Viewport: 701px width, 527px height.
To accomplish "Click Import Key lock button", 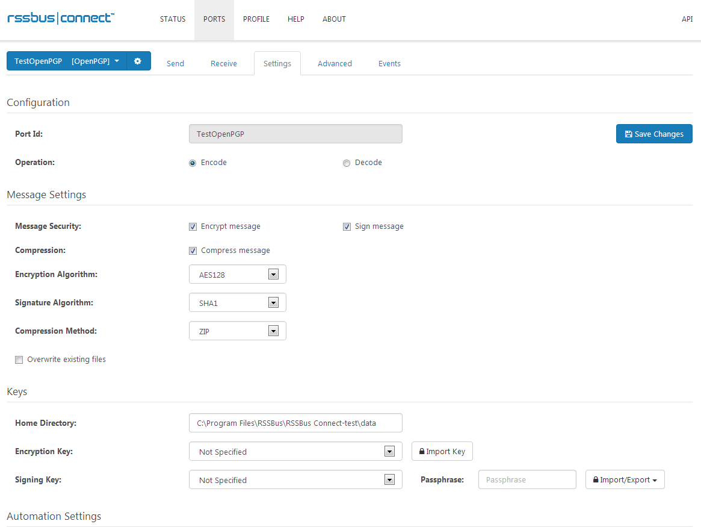I will click(x=442, y=451).
